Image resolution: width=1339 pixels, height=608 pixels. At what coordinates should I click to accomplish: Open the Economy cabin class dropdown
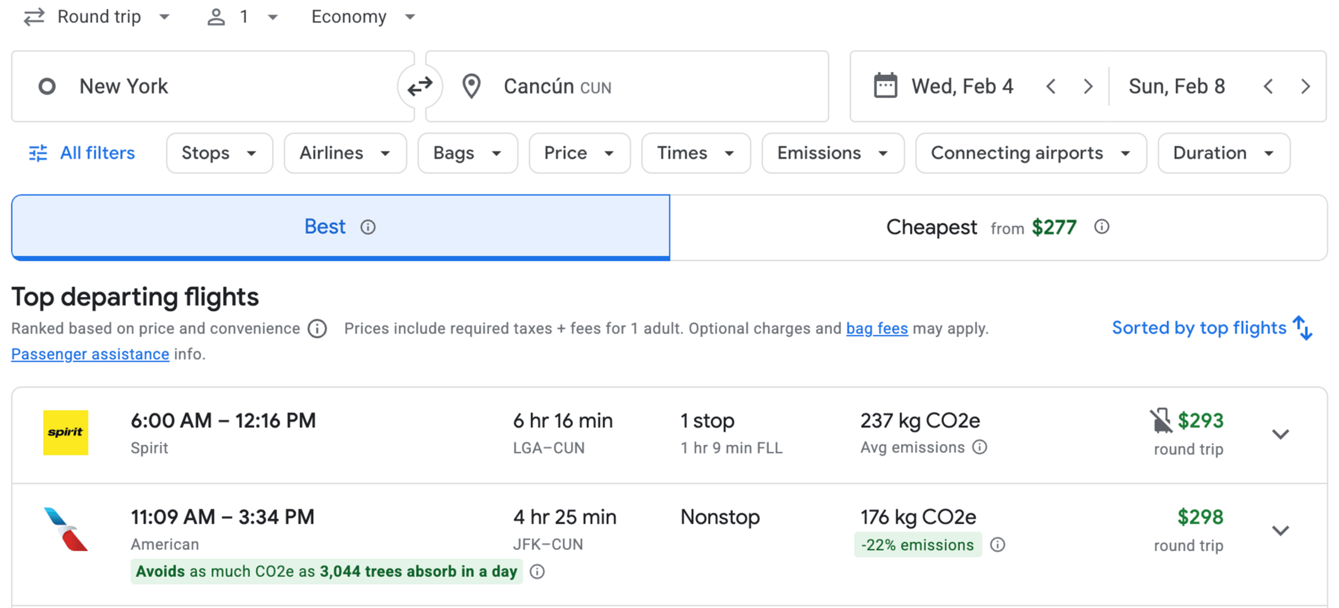pos(363,17)
